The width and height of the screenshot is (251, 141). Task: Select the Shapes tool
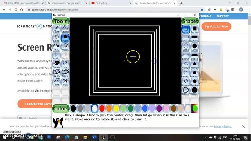pyautogui.click(x=65, y=38)
